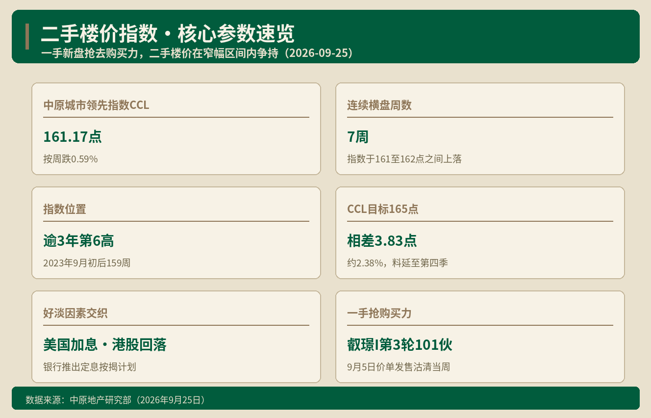
Task: Click the footer source line "数据来源：中原地产研究部"
Action: point(115,400)
